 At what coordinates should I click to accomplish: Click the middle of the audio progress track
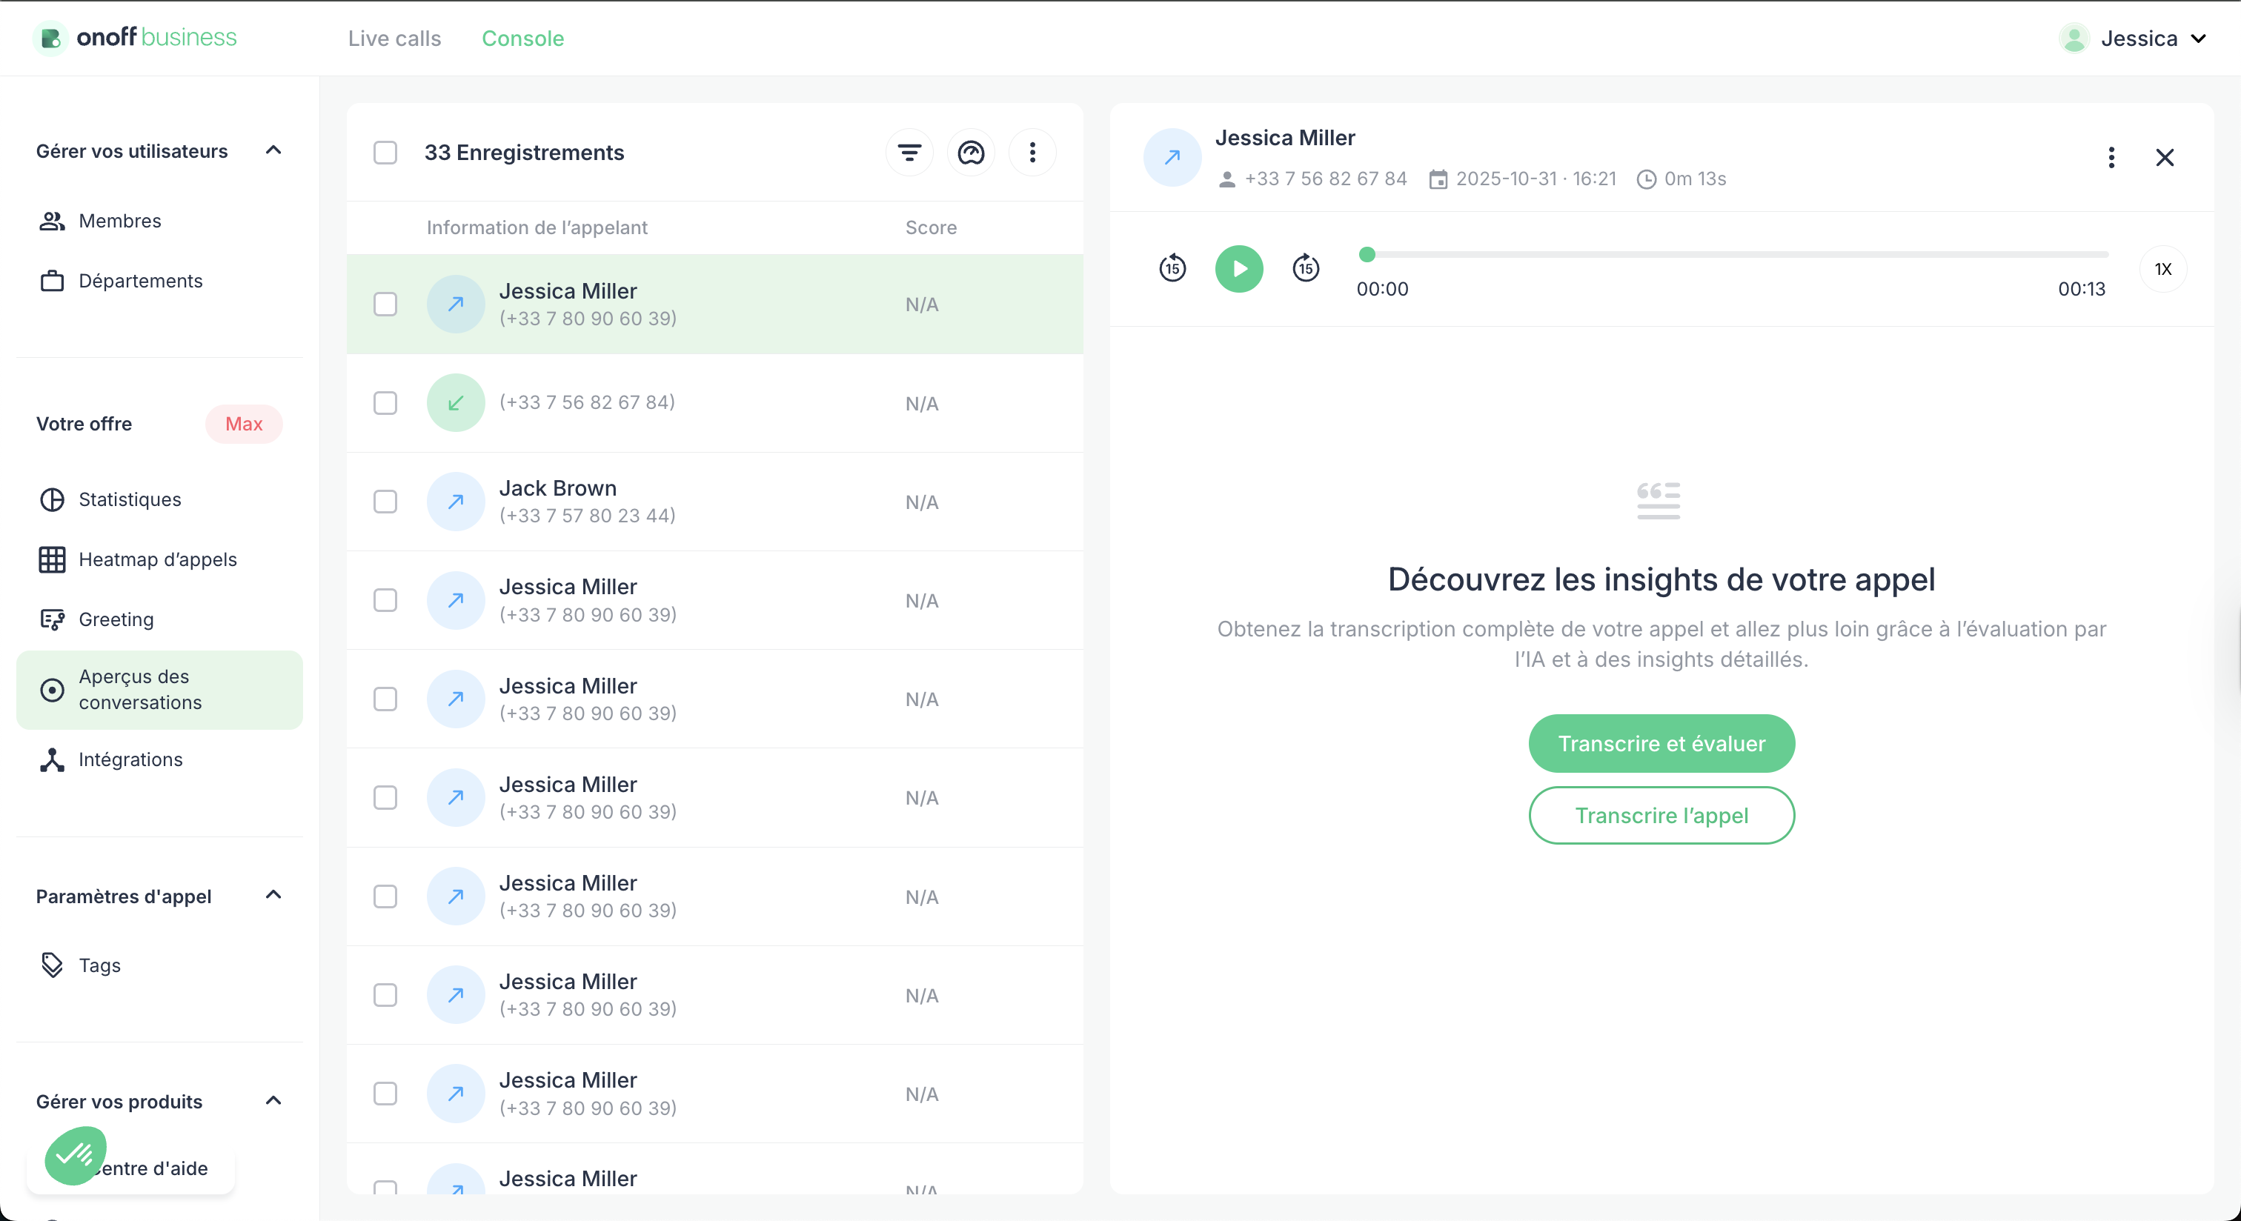[1733, 255]
